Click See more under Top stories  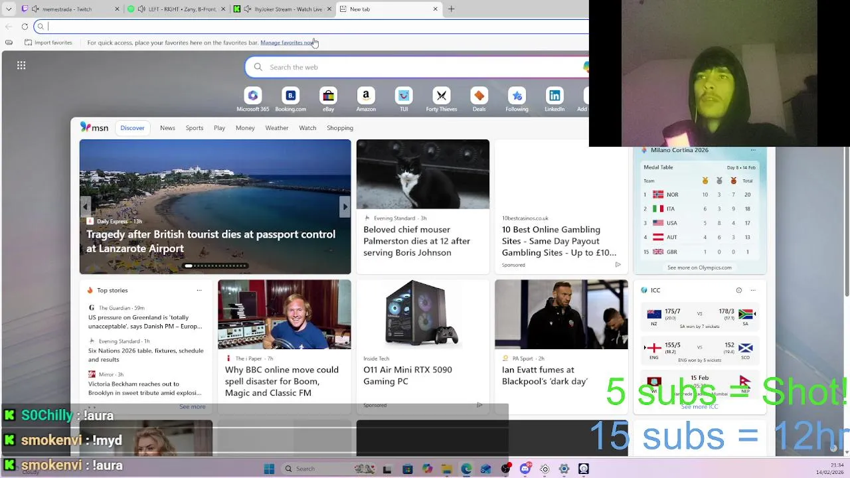click(x=192, y=406)
